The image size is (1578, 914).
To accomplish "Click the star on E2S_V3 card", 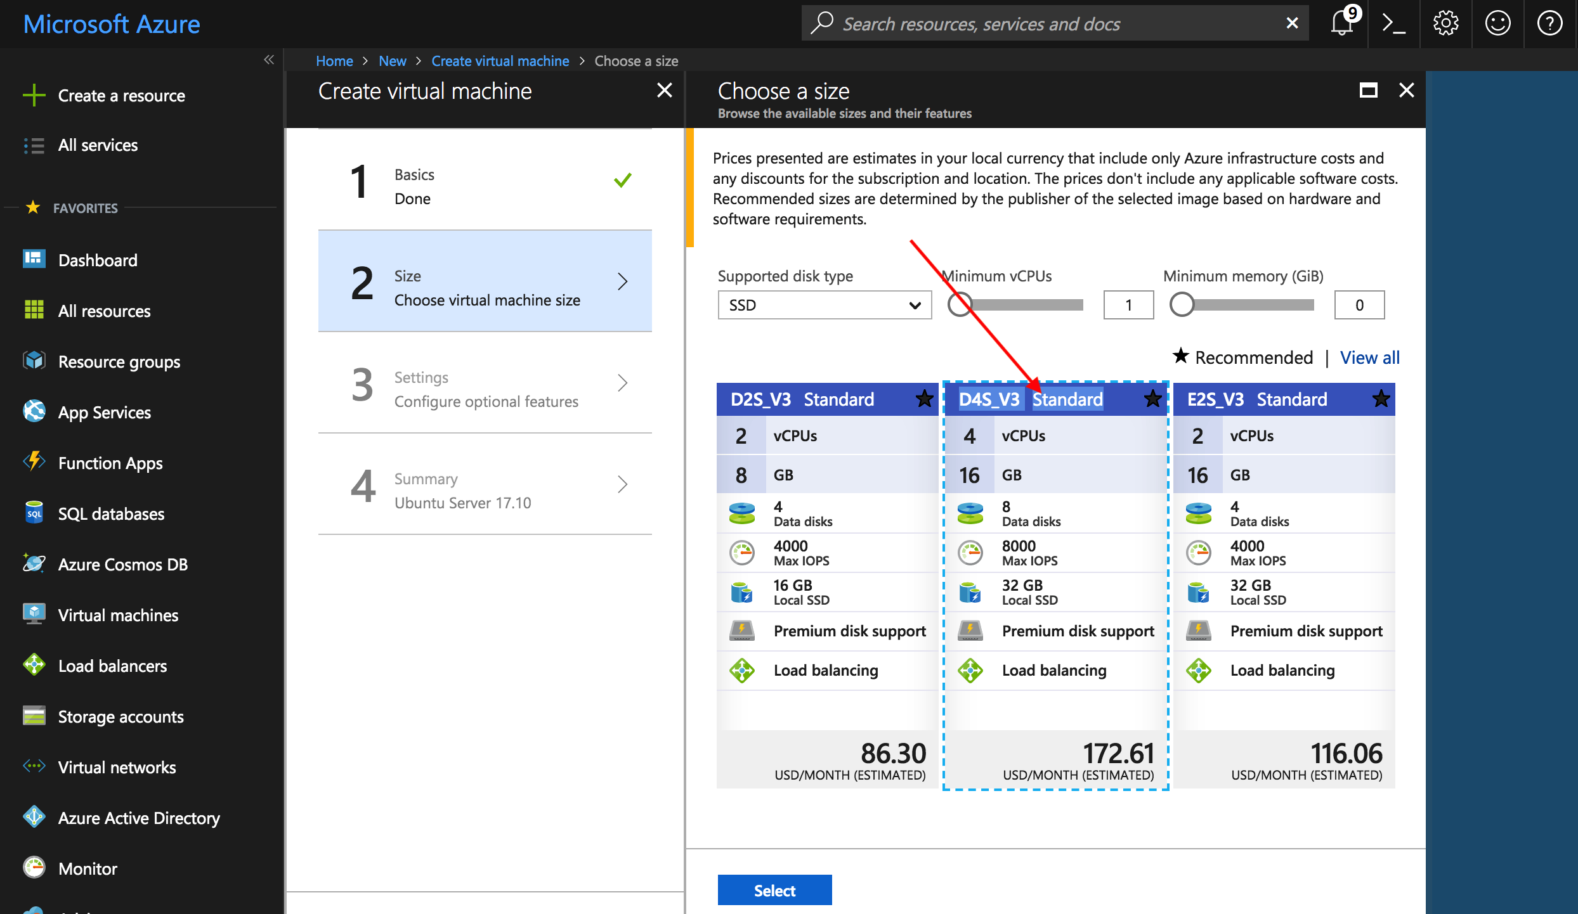I will tap(1381, 399).
